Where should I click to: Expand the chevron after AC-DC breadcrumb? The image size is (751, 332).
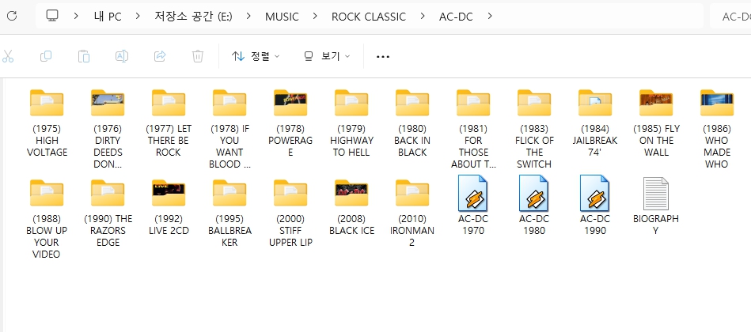(490, 17)
